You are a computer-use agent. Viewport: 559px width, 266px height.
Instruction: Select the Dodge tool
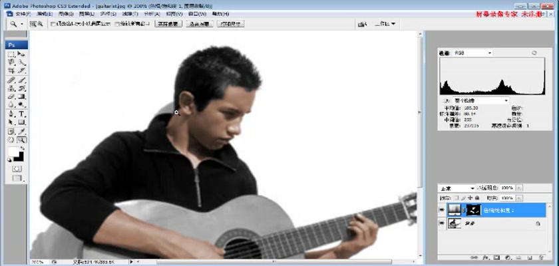click(x=21, y=104)
